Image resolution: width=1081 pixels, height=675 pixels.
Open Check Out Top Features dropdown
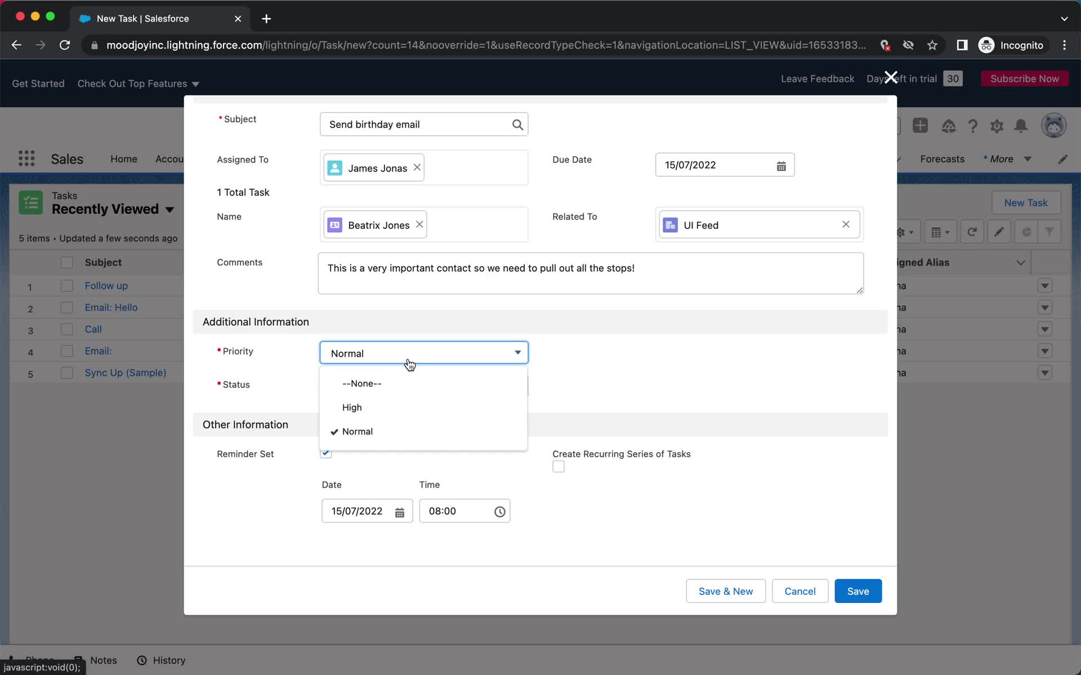click(x=138, y=84)
